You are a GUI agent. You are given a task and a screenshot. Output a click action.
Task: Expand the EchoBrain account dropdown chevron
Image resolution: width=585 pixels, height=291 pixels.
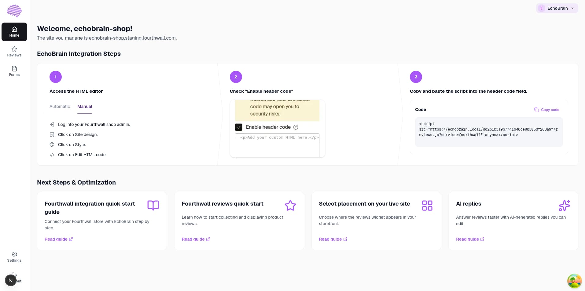pos(572,8)
